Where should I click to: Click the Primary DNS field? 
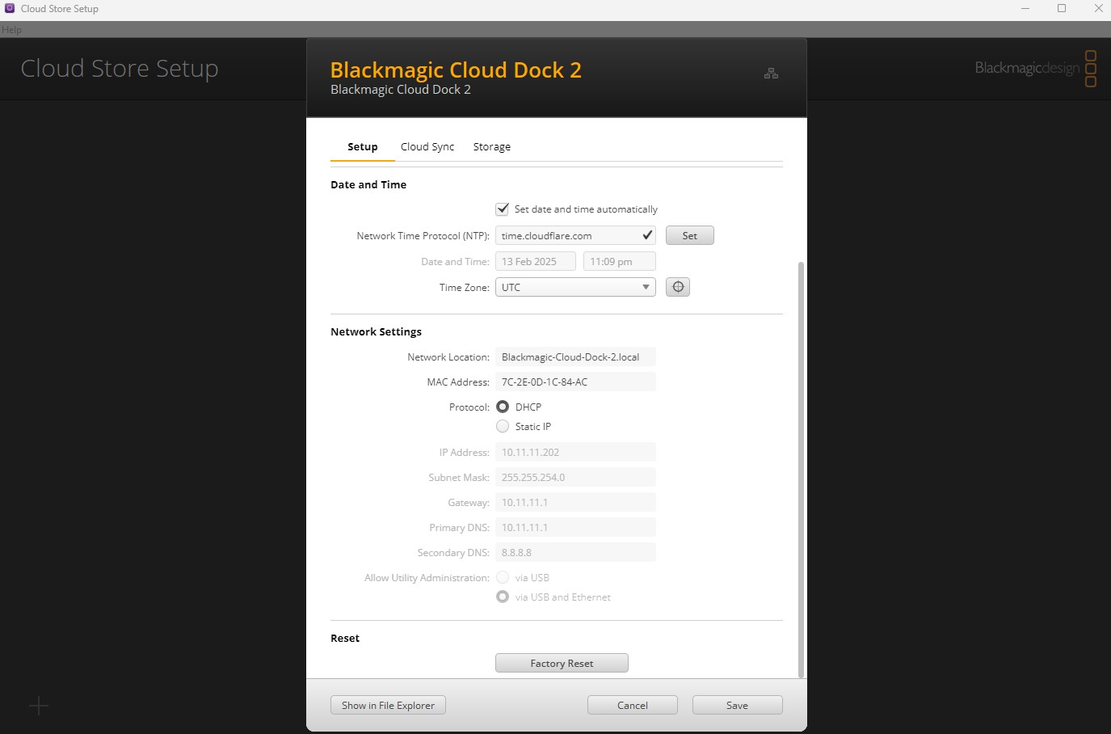[x=575, y=527]
